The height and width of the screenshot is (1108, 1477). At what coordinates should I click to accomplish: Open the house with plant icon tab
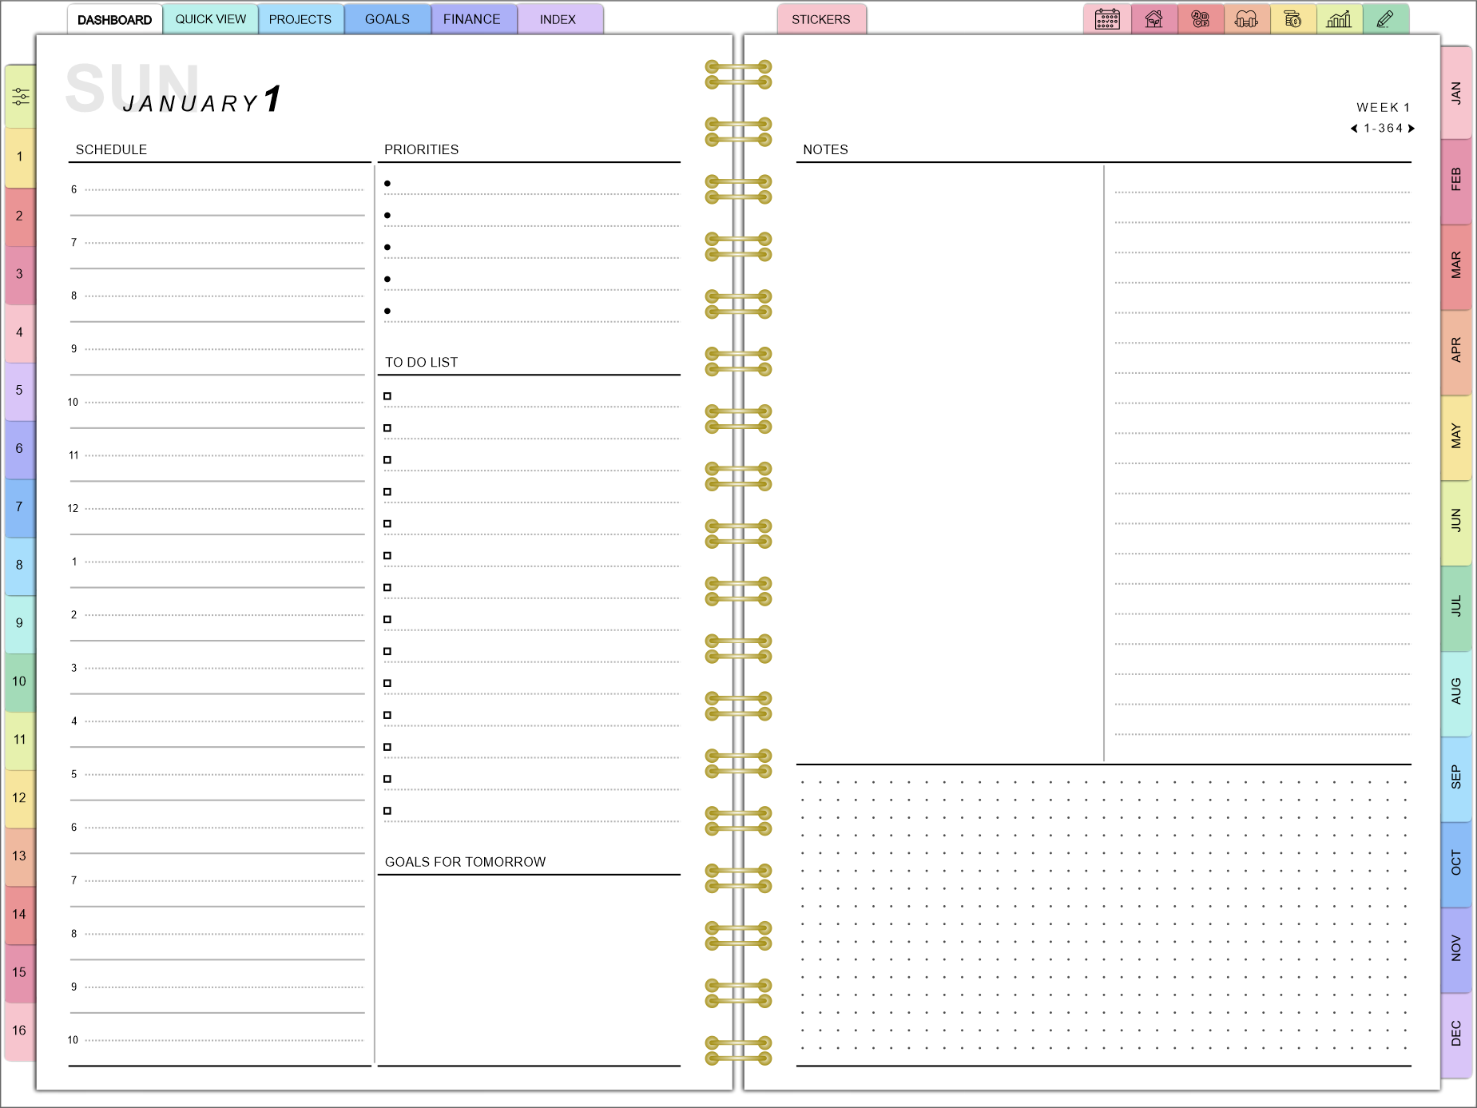[1153, 19]
